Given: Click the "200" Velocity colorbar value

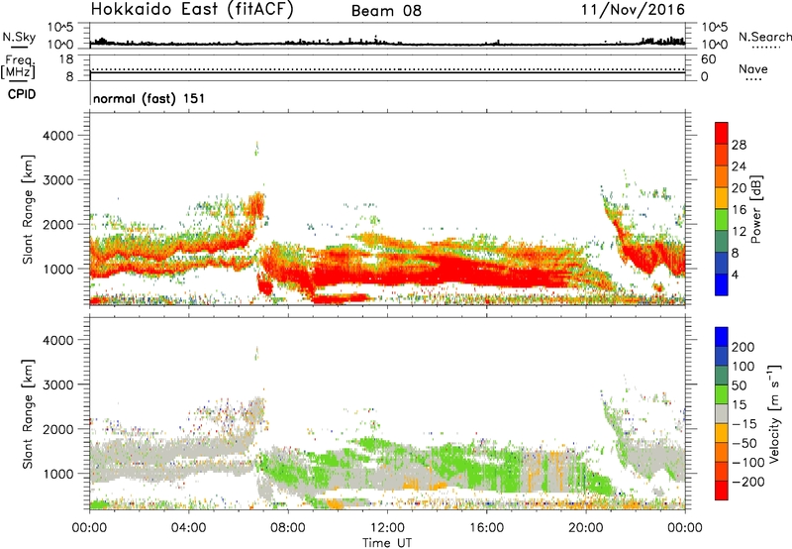Looking at the screenshot, I should (x=743, y=347).
